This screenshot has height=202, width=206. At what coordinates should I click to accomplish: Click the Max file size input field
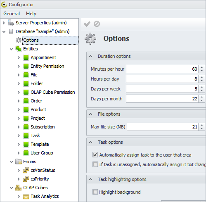pos(163,127)
